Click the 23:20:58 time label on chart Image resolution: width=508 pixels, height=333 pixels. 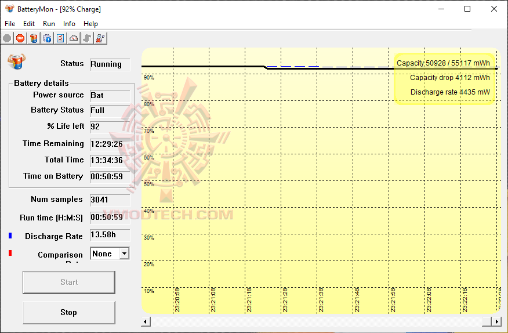177,301
